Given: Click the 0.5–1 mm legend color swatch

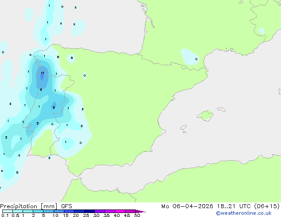Looking at the screenshot, I should 18,211.
